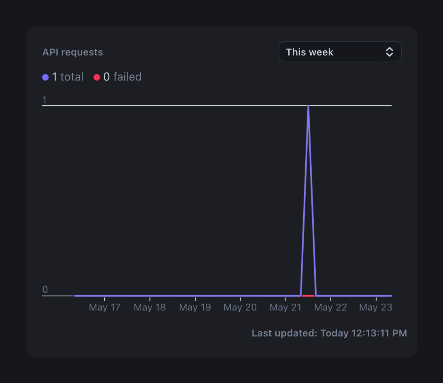Click the chevron icon on the This week selector

[389, 52]
